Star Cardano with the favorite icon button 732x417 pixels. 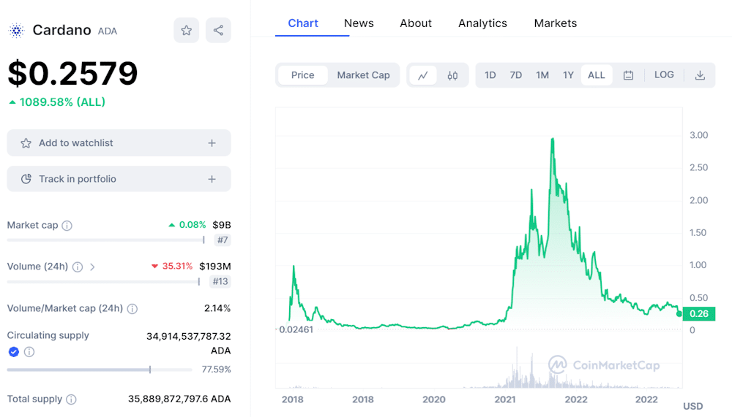[186, 30]
